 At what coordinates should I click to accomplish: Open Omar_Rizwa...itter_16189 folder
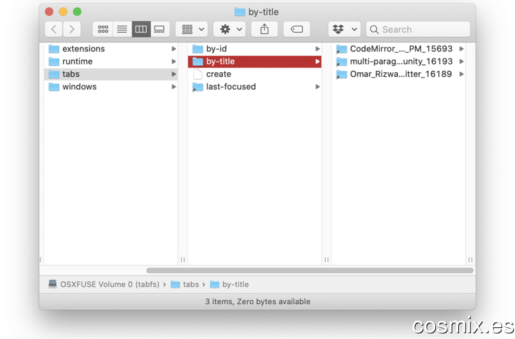tap(398, 74)
